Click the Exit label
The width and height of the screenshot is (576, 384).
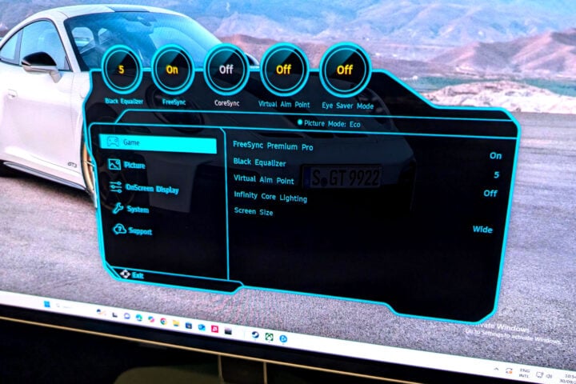(138, 274)
